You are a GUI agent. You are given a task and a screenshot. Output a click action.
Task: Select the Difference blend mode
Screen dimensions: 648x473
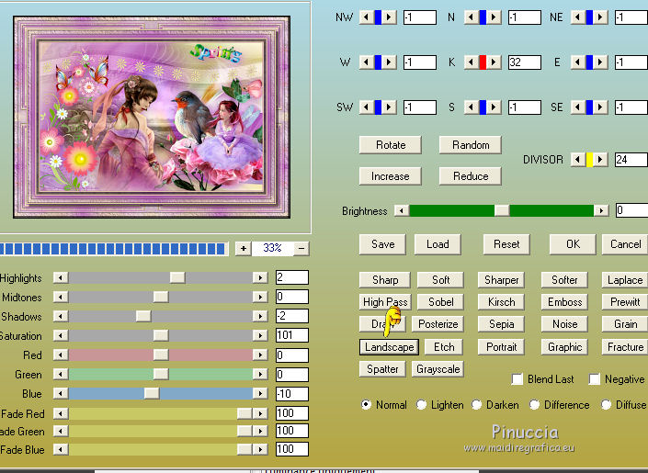pyautogui.click(x=534, y=405)
